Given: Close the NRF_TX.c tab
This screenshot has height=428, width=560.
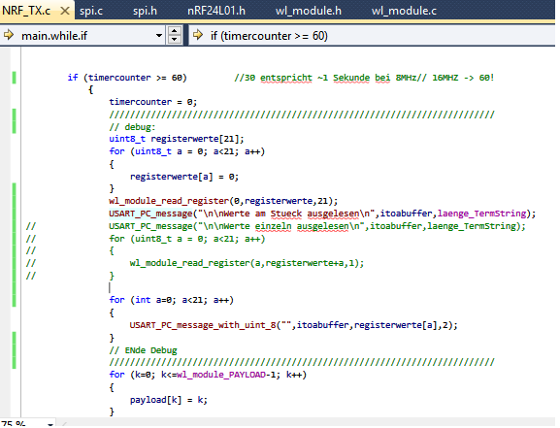Looking at the screenshot, I should point(65,11).
